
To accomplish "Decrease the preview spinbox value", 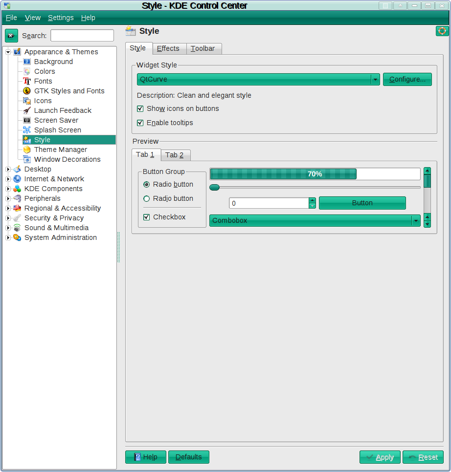I will (312, 206).
